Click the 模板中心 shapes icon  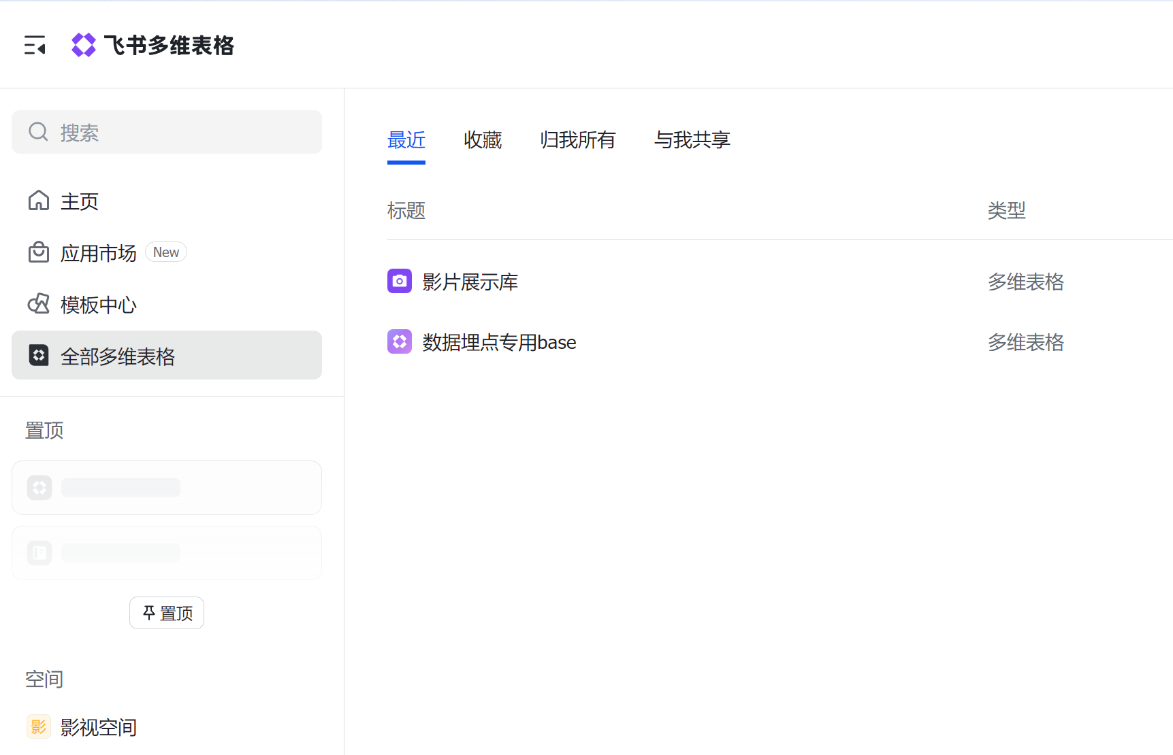point(39,304)
